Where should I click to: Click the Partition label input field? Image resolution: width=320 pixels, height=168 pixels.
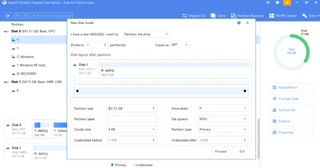coord(132,119)
